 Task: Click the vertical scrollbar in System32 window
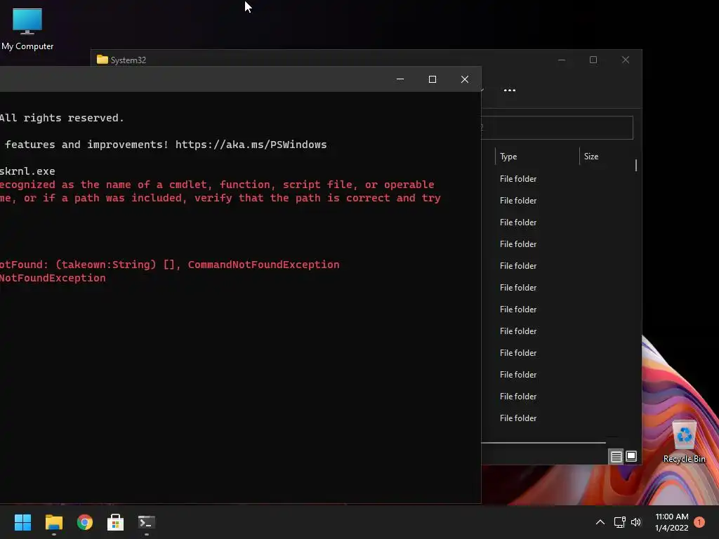636,165
